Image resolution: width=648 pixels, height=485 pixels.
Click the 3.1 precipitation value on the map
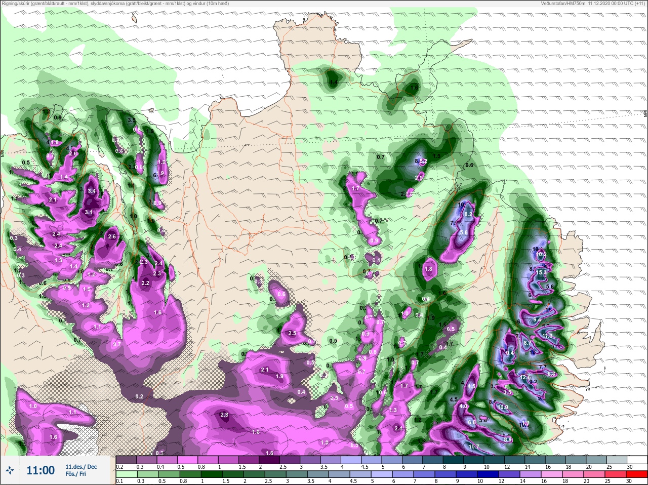89,212
